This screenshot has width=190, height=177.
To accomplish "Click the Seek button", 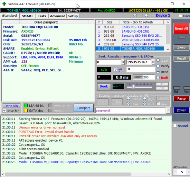I will coord(104,86).
